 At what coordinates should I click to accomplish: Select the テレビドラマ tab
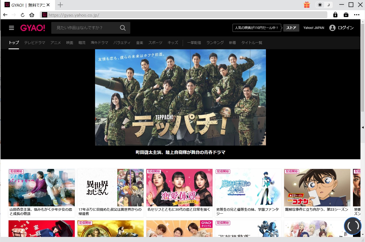35,43
